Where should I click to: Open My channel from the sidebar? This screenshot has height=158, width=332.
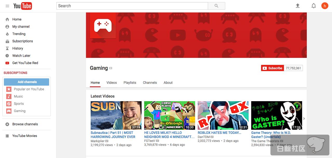[21, 26]
